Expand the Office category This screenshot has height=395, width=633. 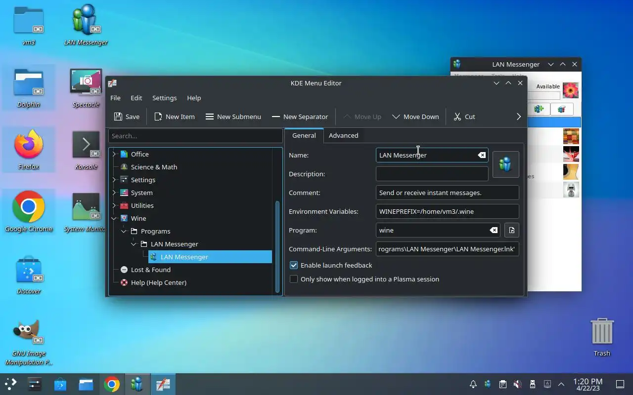pos(114,154)
